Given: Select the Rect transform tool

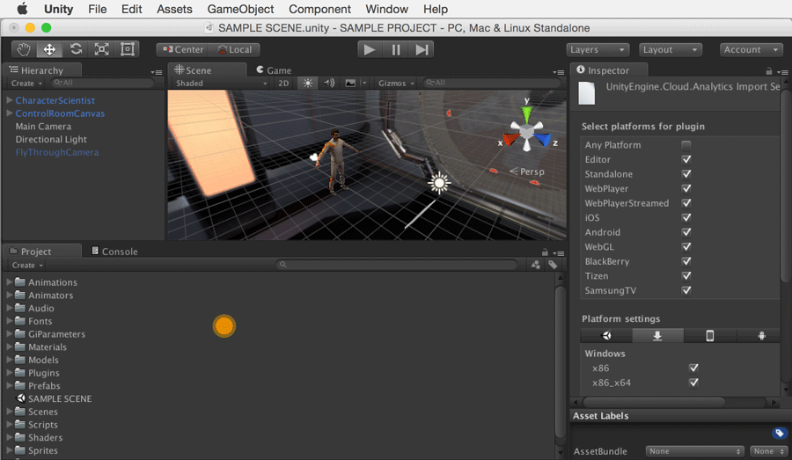Looking at the screenshot, I should coord(128,50).
